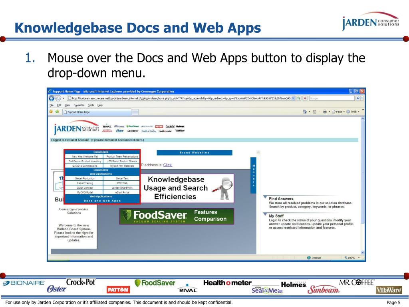The height and width of the screenshot is (307, 409).
Task: Open the search provider dropdown arrow
Action: coord(362,98)
